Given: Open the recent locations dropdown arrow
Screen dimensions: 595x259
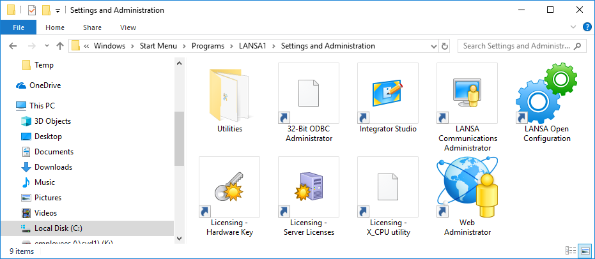Looking at the screenshot, I should click(45, 46).
